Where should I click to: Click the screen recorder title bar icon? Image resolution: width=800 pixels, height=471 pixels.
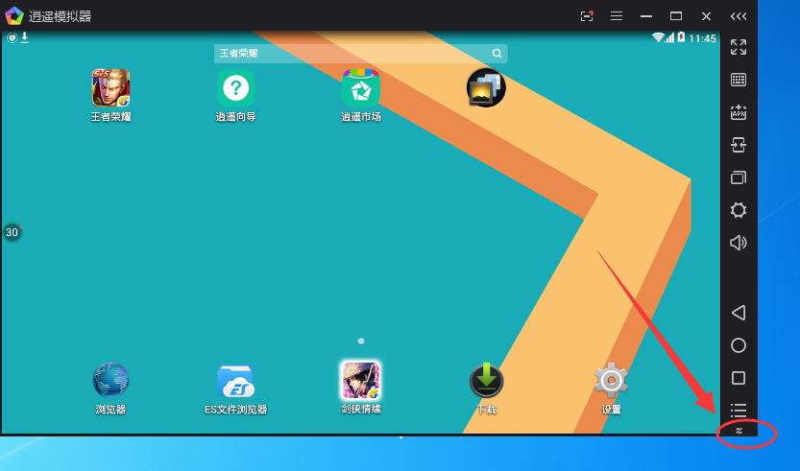point(587,16)
